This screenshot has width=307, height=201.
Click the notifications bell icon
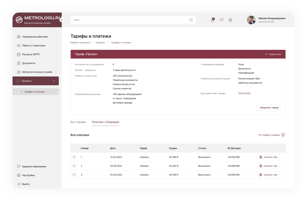212,20
